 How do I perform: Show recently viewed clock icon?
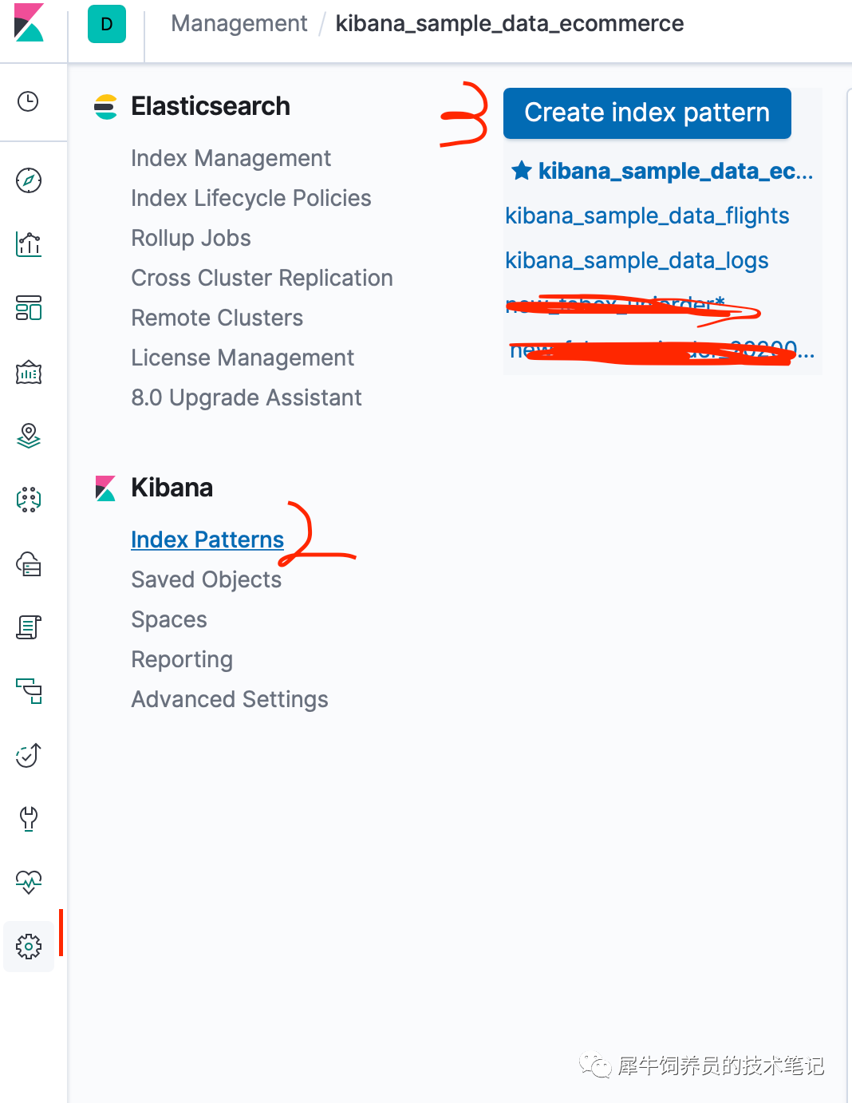pos(29,101)
